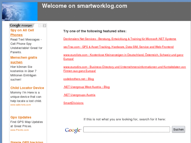
Task: Open Denkmaiers Net Services link
Action: [x=120, y=39]
